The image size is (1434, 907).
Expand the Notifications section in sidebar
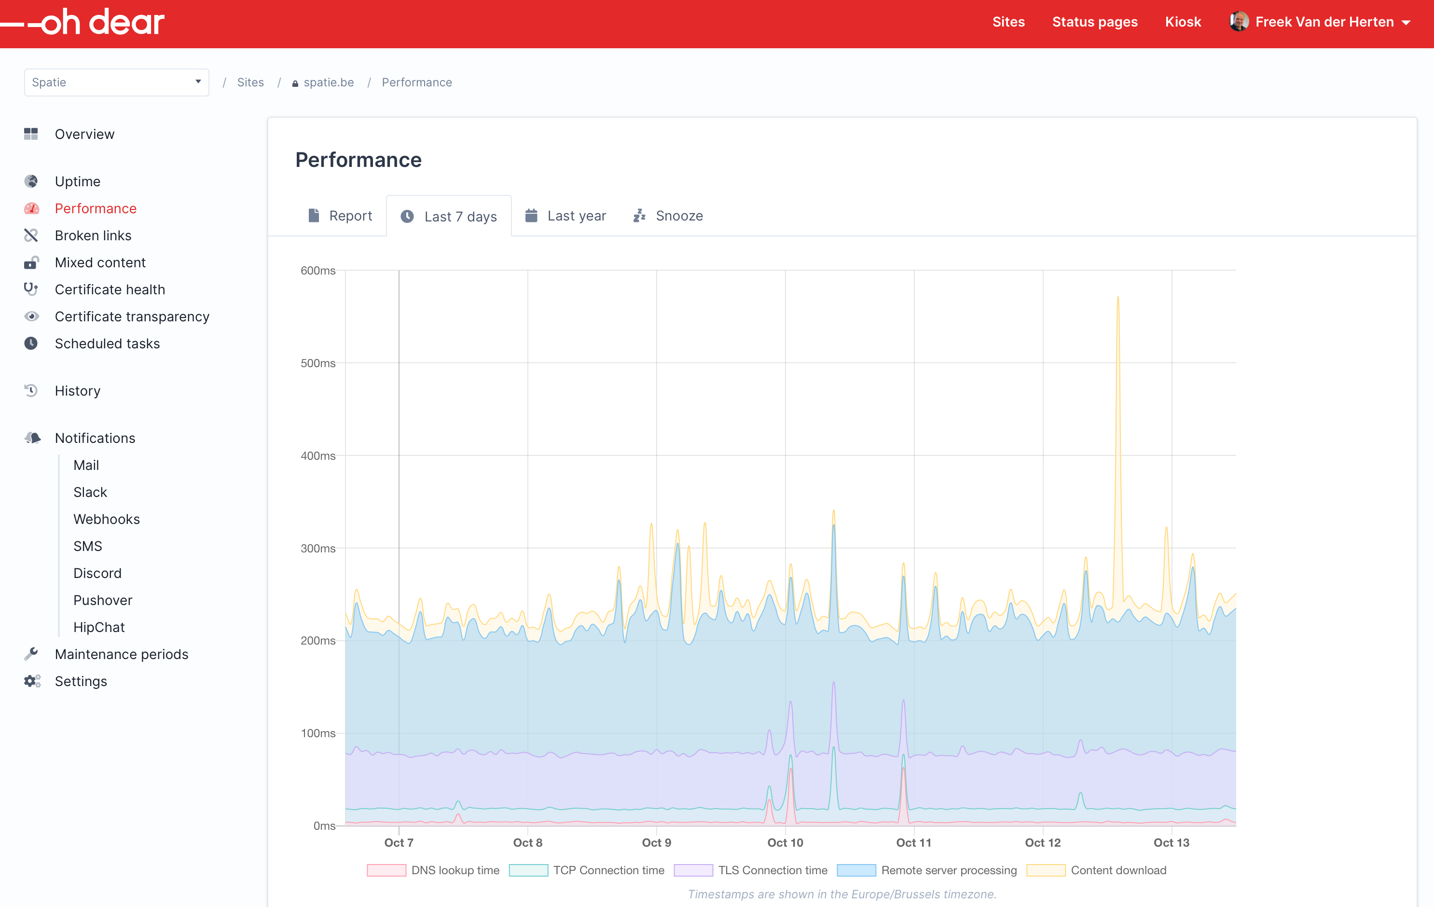(95, 438)
